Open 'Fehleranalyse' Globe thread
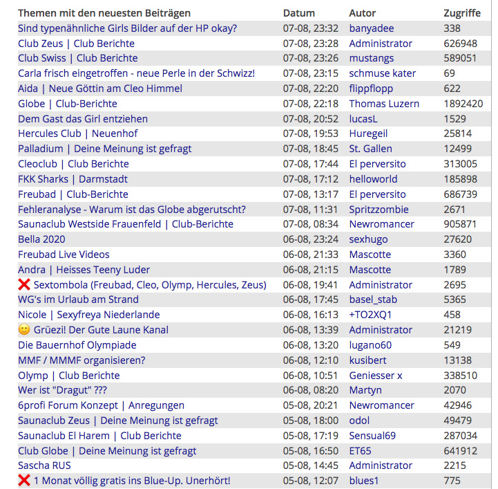Viewport: 498px width, 489px height. (x=131, y=210)
